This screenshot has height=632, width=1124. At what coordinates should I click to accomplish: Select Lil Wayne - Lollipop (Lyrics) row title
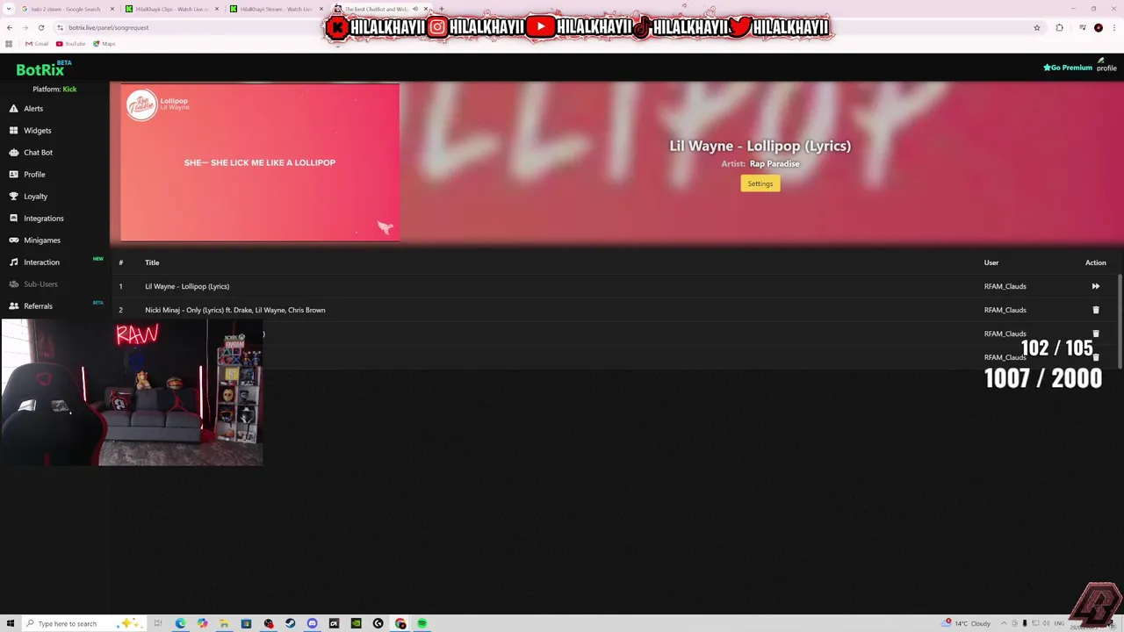[187, 286]
